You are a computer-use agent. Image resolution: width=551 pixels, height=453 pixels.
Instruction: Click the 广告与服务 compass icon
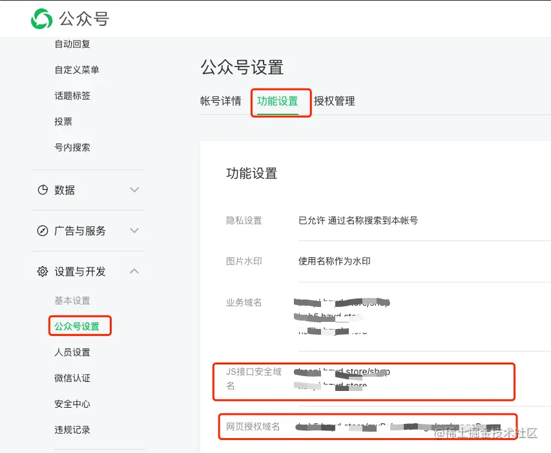click(43, 231)
